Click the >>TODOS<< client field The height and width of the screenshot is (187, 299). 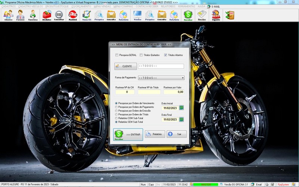pos(161,66)
